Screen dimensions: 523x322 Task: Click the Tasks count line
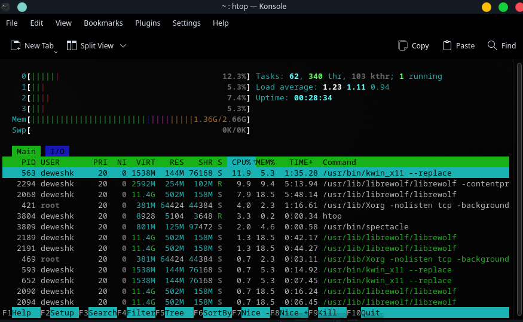[x=349, y=76]
